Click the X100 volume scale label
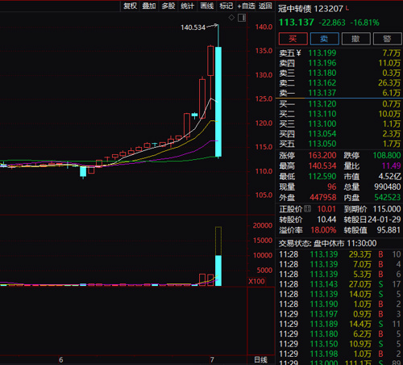Viewport: 403px width, 365px height. click(x=256, y=281)
